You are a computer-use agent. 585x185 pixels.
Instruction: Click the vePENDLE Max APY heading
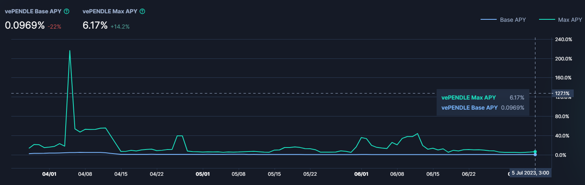[110, 11]
